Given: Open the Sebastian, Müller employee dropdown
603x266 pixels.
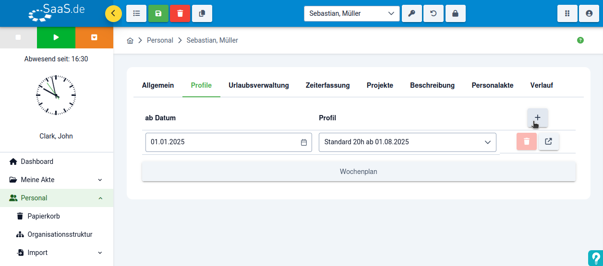Looking at the screenshot, I should pos(351,13).
